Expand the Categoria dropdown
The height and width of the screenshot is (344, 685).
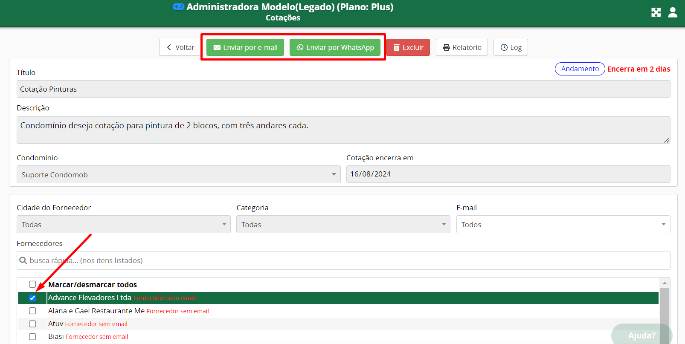[x=343, y=224]
